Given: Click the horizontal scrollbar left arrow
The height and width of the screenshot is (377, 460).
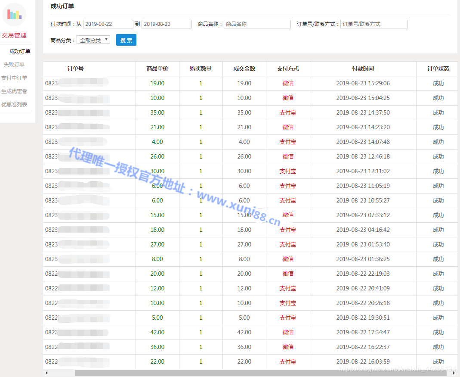Looking at the screenshot, I should pyautogui.click(x=46, y=373).
